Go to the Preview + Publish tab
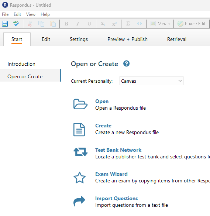Image resolution: width=210 pixels, height=216 pixels. (x=127, y=39)
